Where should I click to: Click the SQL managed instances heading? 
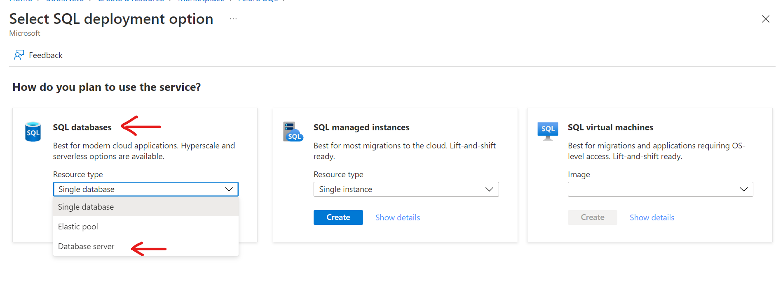(361, 127)
